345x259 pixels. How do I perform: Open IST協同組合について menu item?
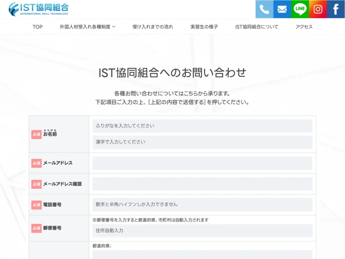[257, 27]
